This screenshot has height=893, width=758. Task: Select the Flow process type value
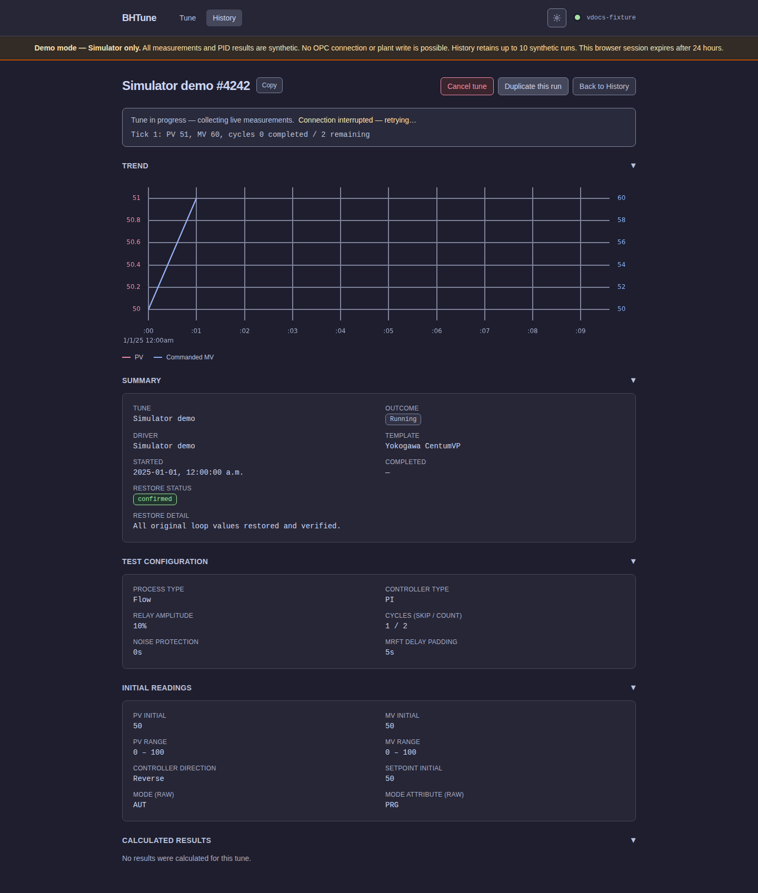(x=142, y=600)
